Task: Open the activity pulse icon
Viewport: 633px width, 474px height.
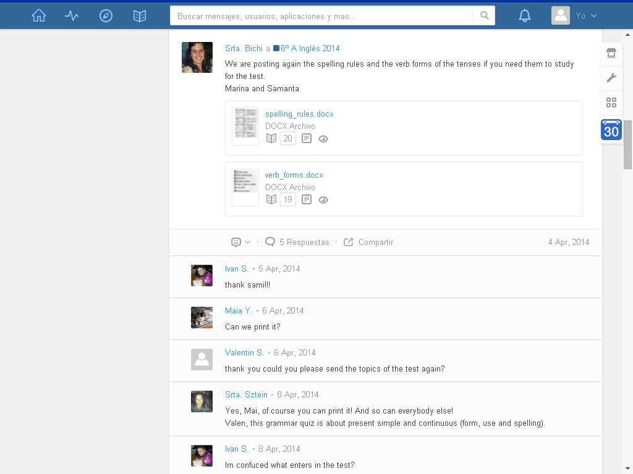Action: click(x=72, y=15)
